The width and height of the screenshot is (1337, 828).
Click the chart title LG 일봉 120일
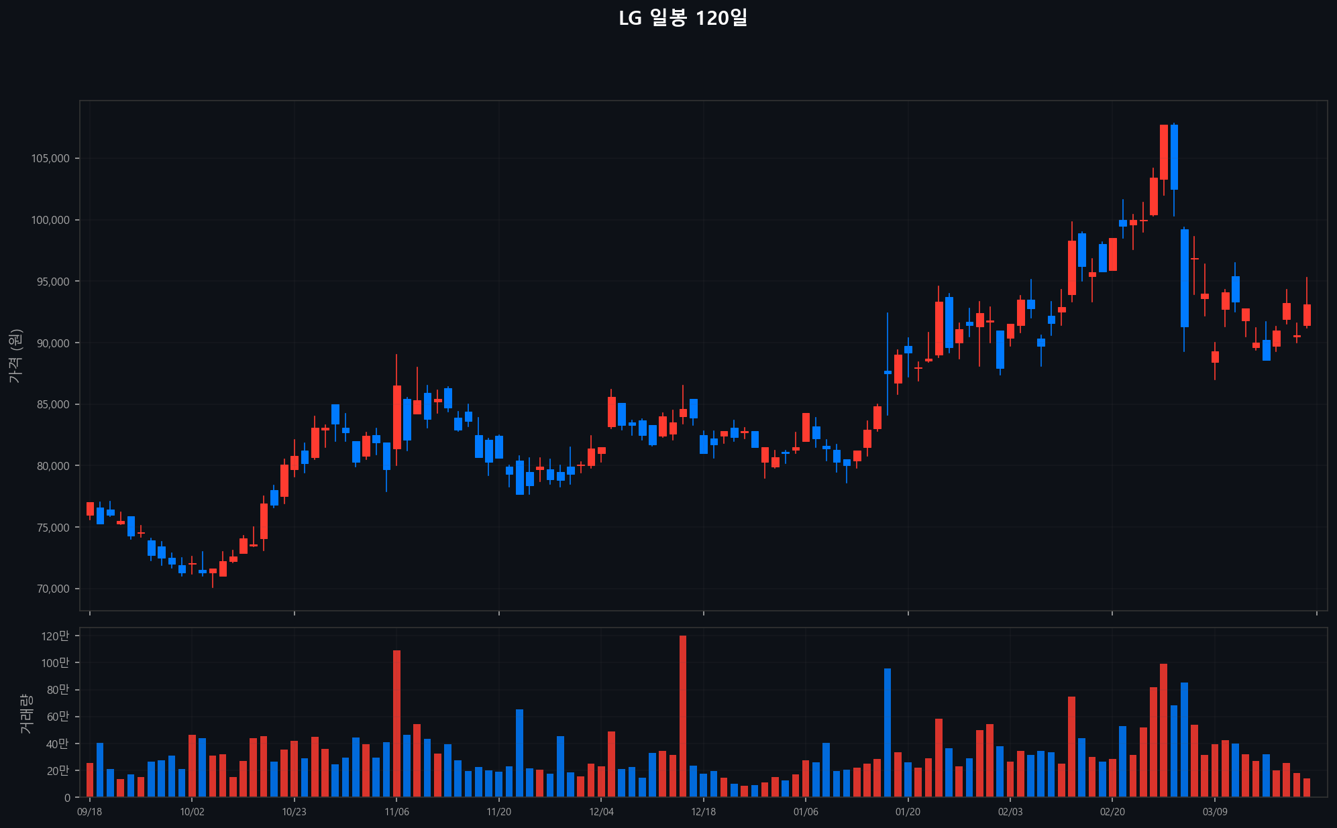coord(682,18)
